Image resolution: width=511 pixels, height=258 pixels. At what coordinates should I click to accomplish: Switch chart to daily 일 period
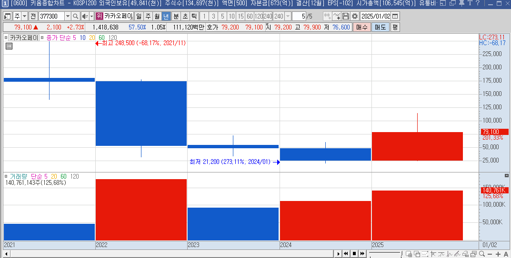139,16
